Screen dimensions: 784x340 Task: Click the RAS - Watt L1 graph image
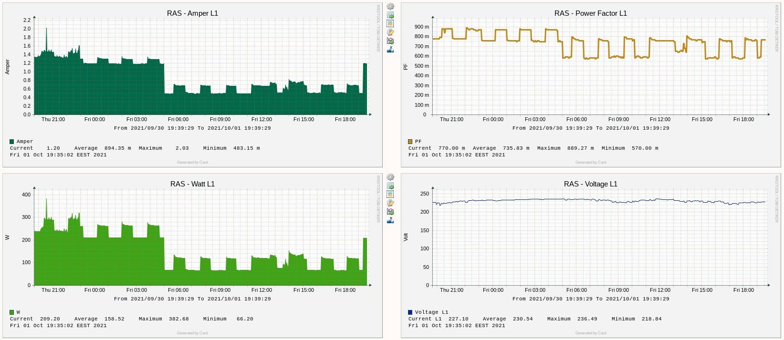192,256
